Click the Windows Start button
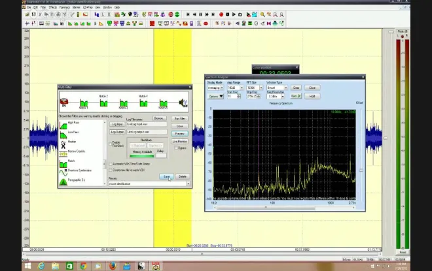This screenshot has width=432, height=271. [x=27, y=266]
